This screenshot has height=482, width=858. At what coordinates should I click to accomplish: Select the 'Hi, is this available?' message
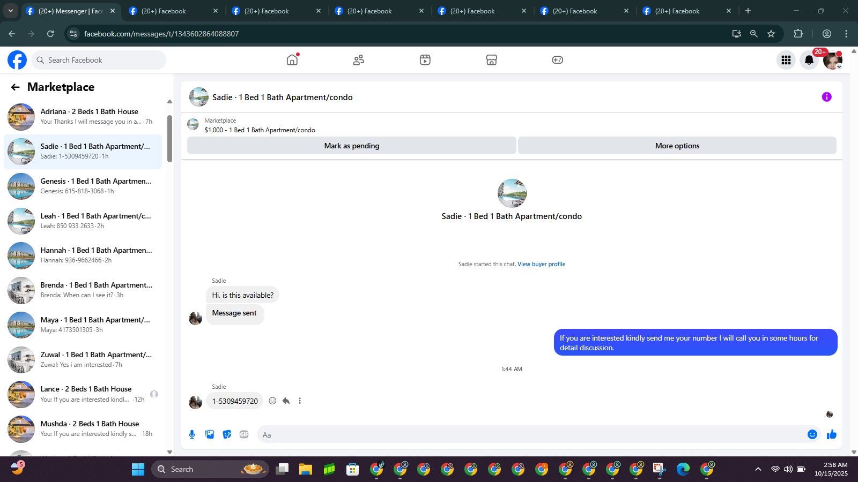coord(242,295)
